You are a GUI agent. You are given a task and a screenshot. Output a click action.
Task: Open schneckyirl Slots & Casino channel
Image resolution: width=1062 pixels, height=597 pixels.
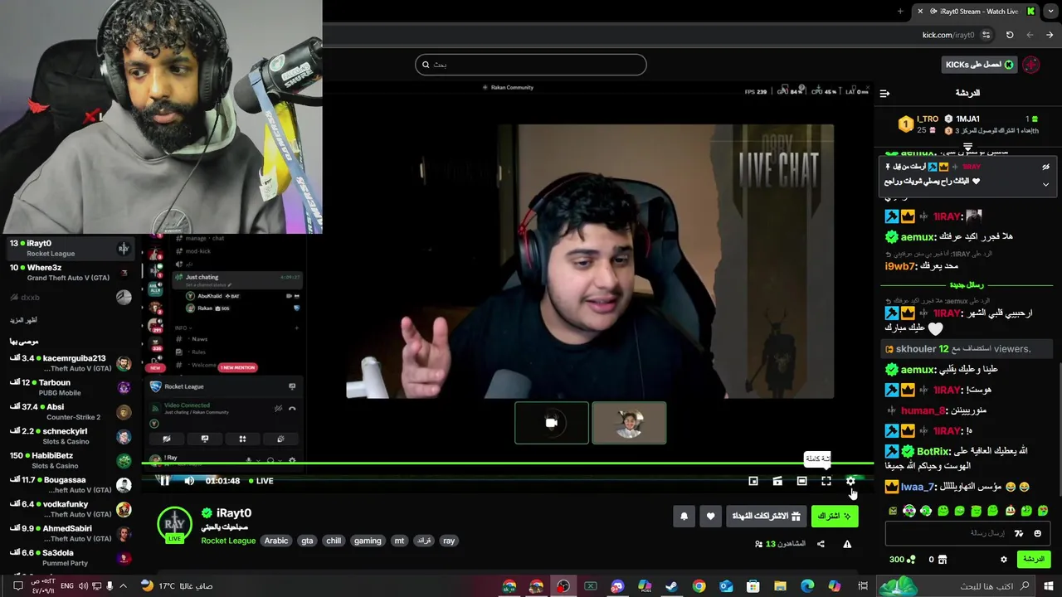(x=71, y=436)
